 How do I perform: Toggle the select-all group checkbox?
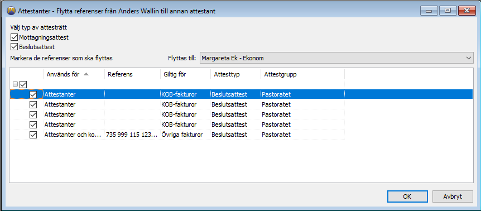point(23,84)
